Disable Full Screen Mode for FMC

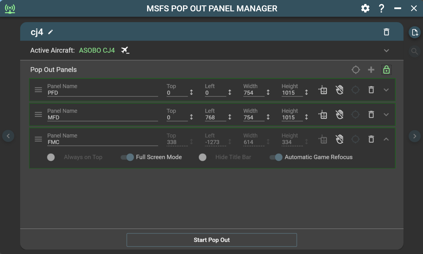click(127, 157)
